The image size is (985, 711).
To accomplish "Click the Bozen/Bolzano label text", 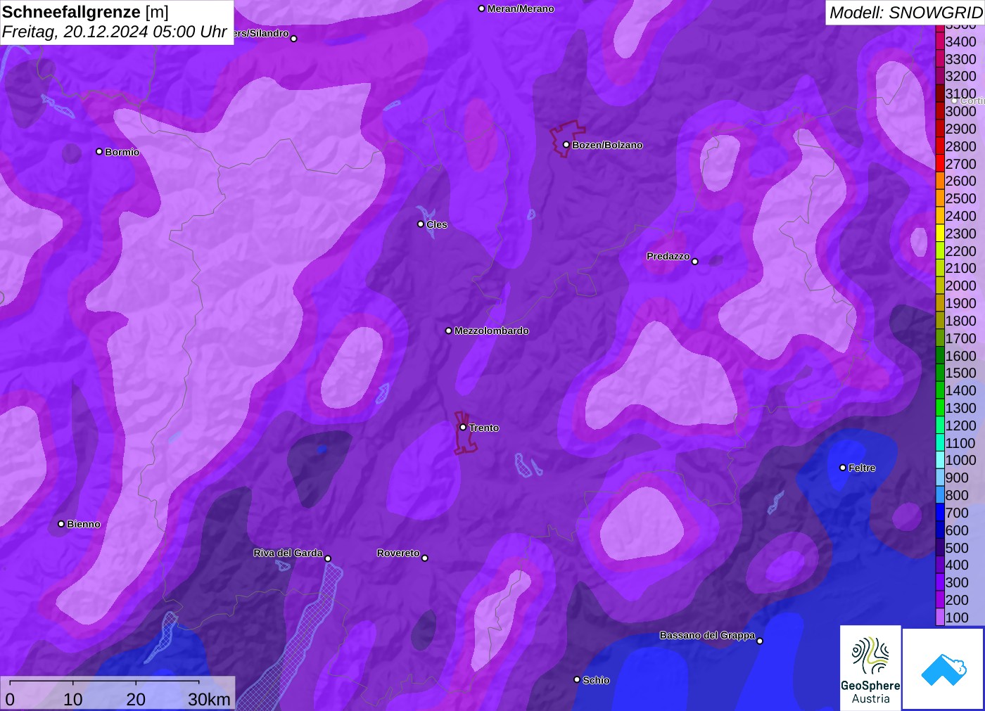I will (607, 145).
